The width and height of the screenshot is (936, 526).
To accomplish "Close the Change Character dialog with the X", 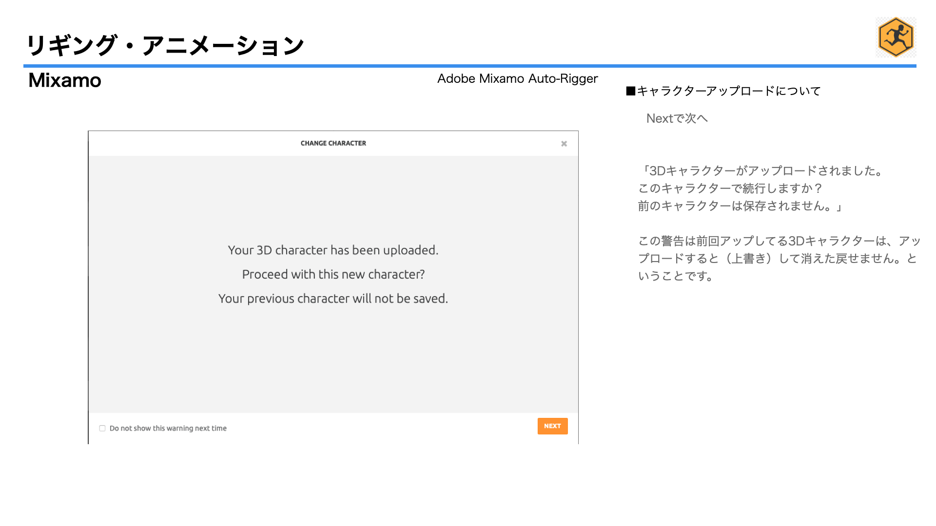I will [x=564, y=144].
